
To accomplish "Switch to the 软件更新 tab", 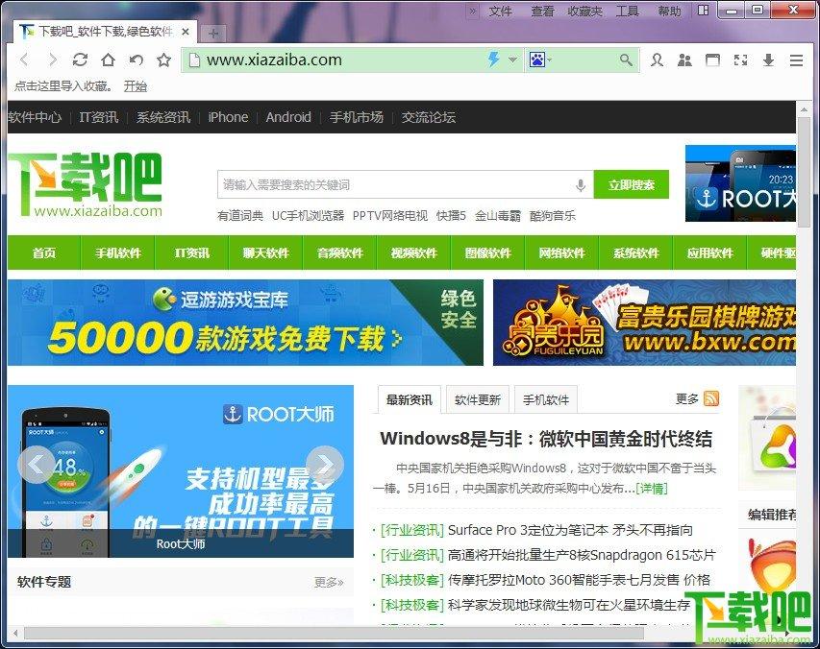I will [478, 400].
